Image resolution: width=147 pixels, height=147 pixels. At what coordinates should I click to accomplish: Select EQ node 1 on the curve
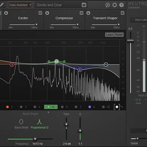click(x=12, y=65)
